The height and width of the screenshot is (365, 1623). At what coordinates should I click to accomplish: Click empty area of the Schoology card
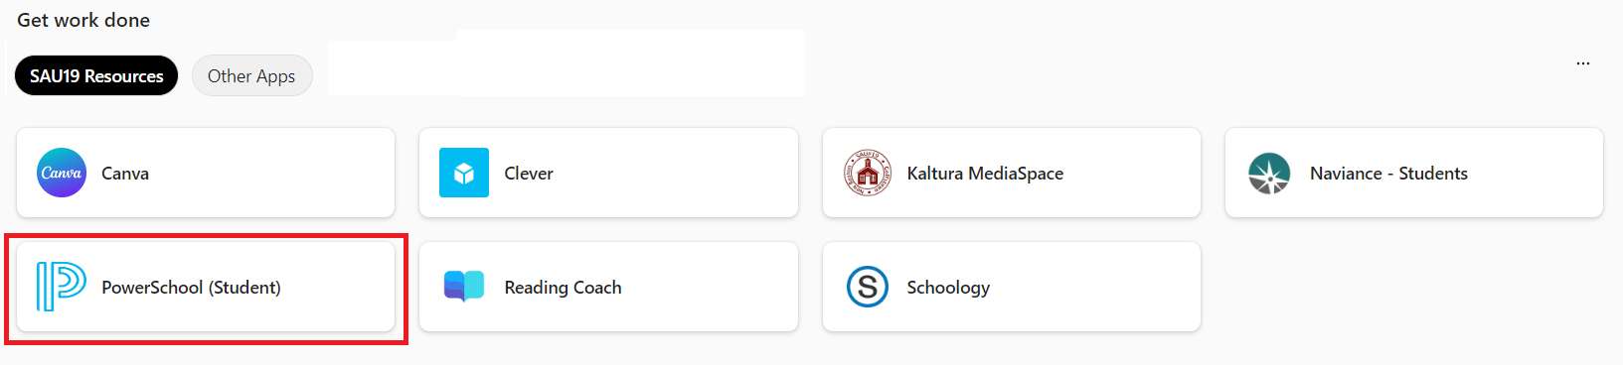pyautogui.click(x=1093, y=287)
